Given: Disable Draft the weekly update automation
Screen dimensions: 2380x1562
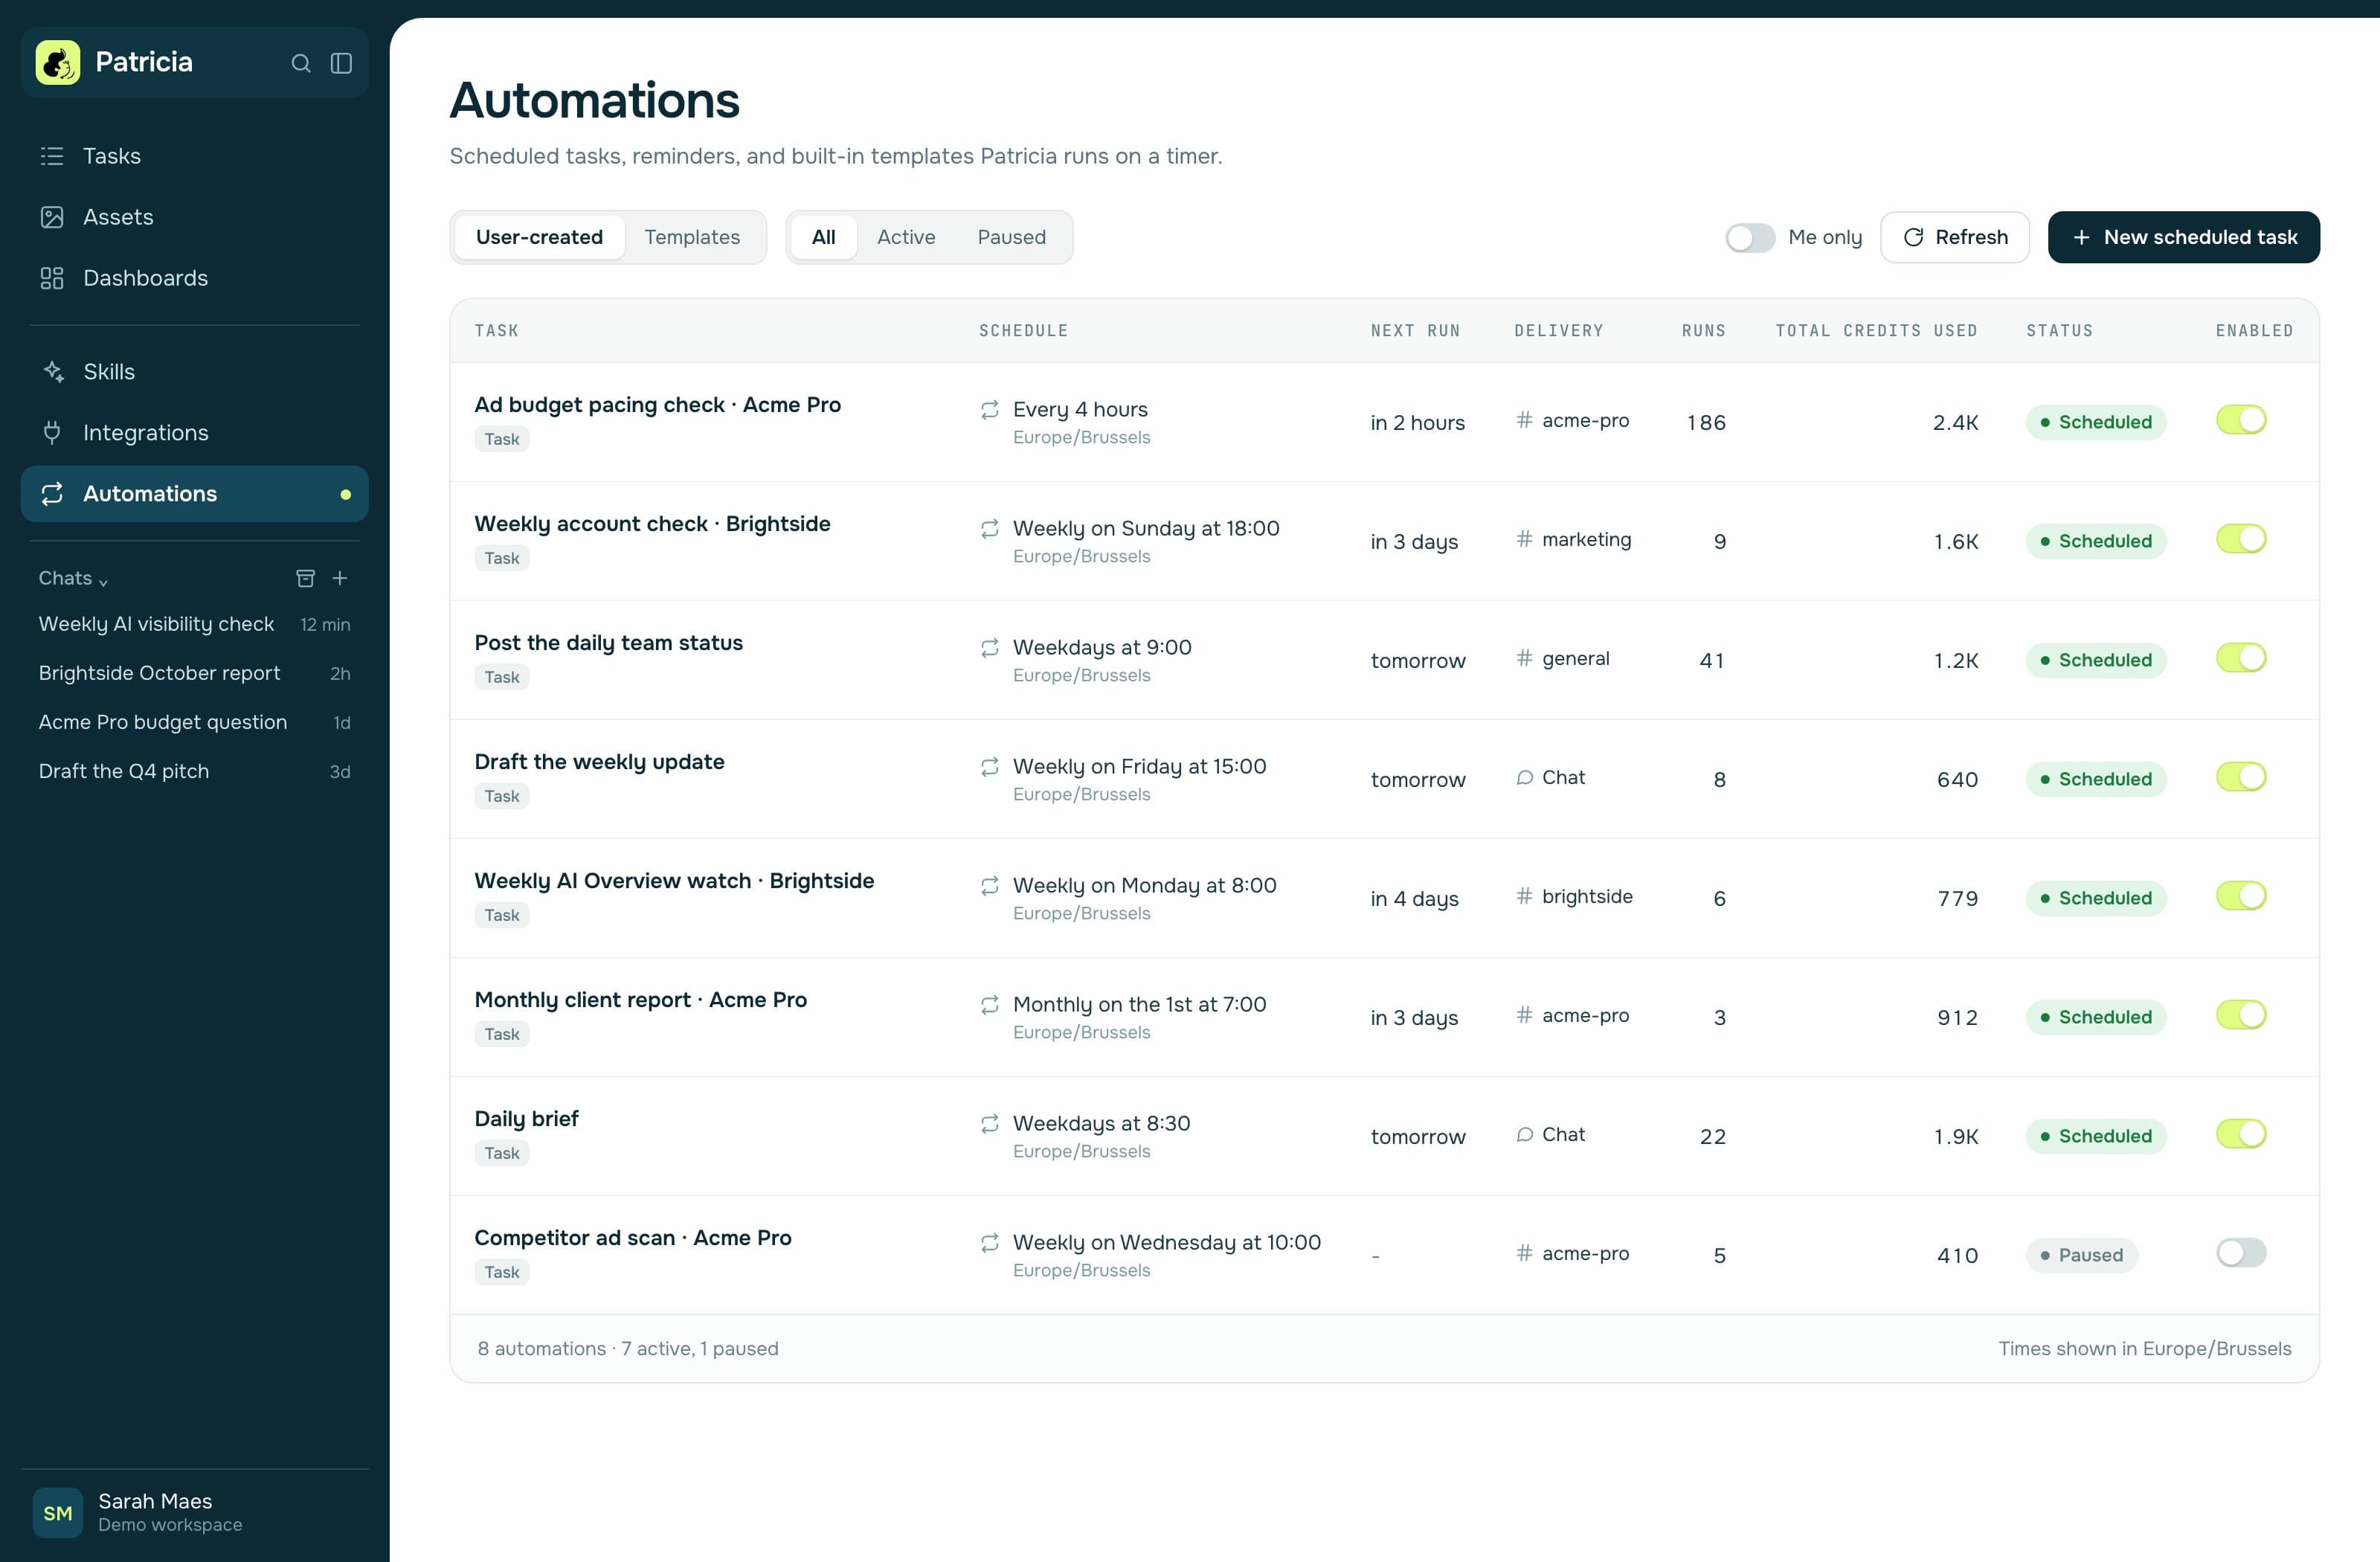Looking at the screenshot, I should point(2241,777).
